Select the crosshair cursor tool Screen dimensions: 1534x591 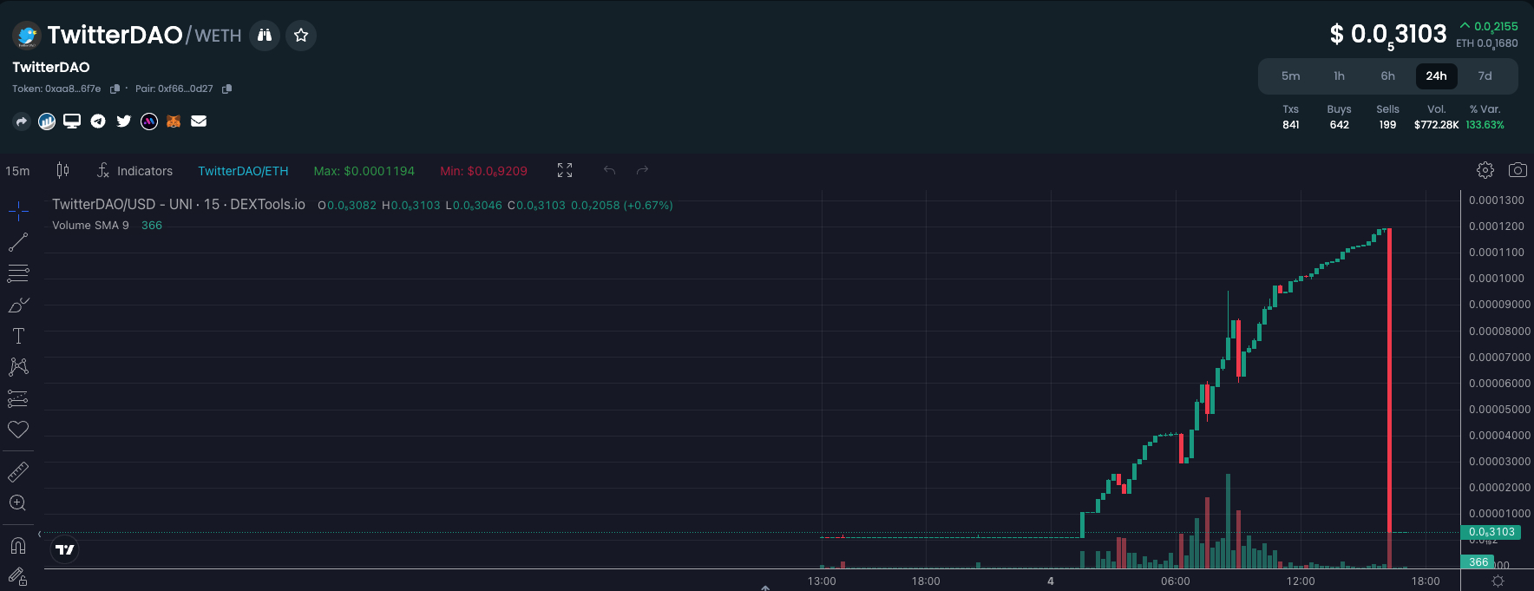(18, 211)
